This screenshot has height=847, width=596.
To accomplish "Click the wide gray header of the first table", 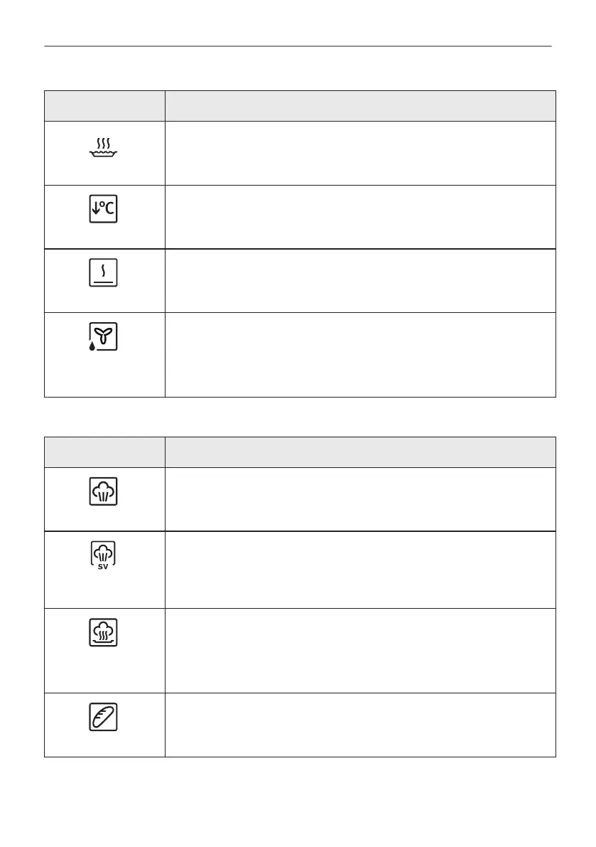I will [x=359, y=106].
